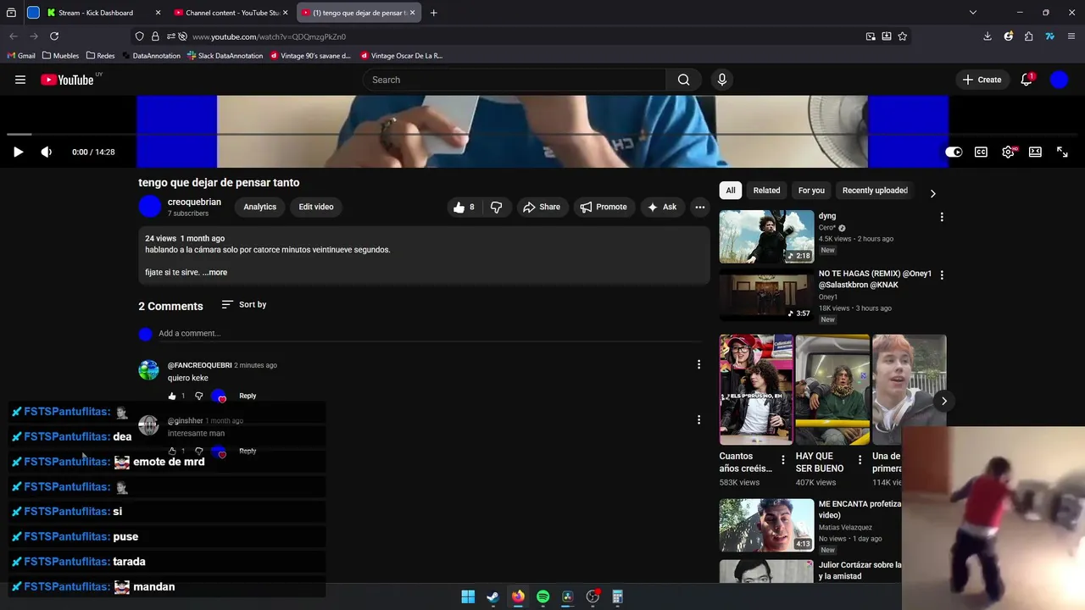Open the dyng video thumbnail

(x=766, y=237)
